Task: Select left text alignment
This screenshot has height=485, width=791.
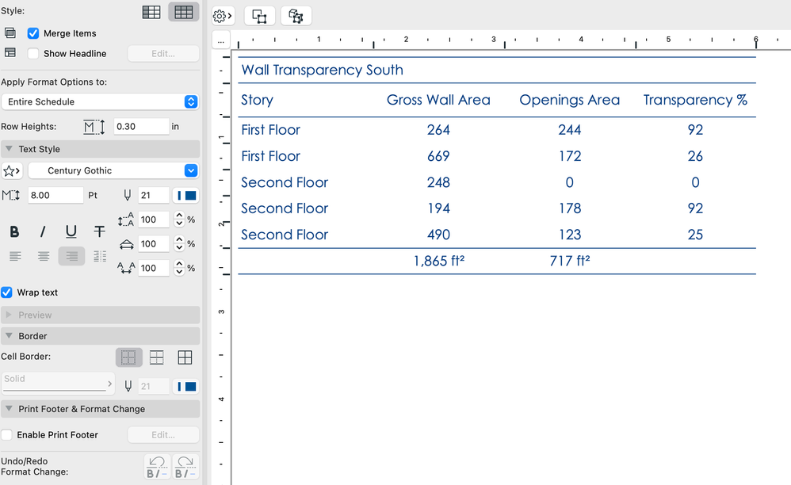Action: tap(14, 255)
